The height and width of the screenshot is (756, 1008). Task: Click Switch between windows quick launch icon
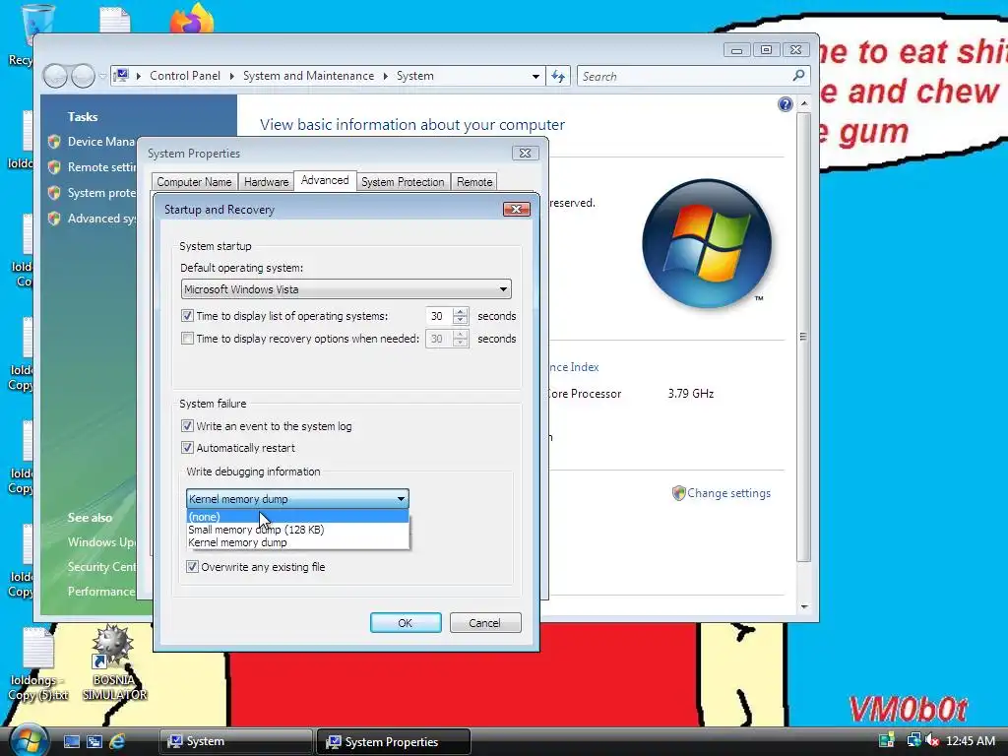(x=94, y=742)
